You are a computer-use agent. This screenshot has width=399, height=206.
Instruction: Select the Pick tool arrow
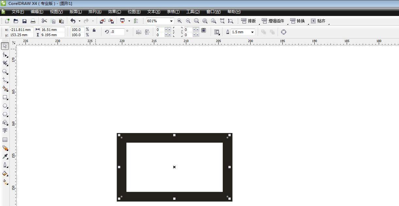tap(5, 46)
